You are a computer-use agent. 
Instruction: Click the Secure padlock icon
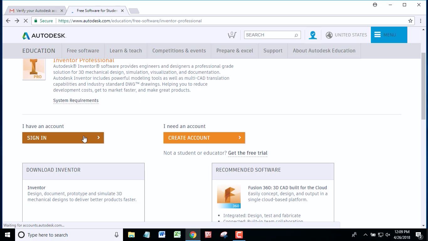pyautogui.click(x=37, y=21)
